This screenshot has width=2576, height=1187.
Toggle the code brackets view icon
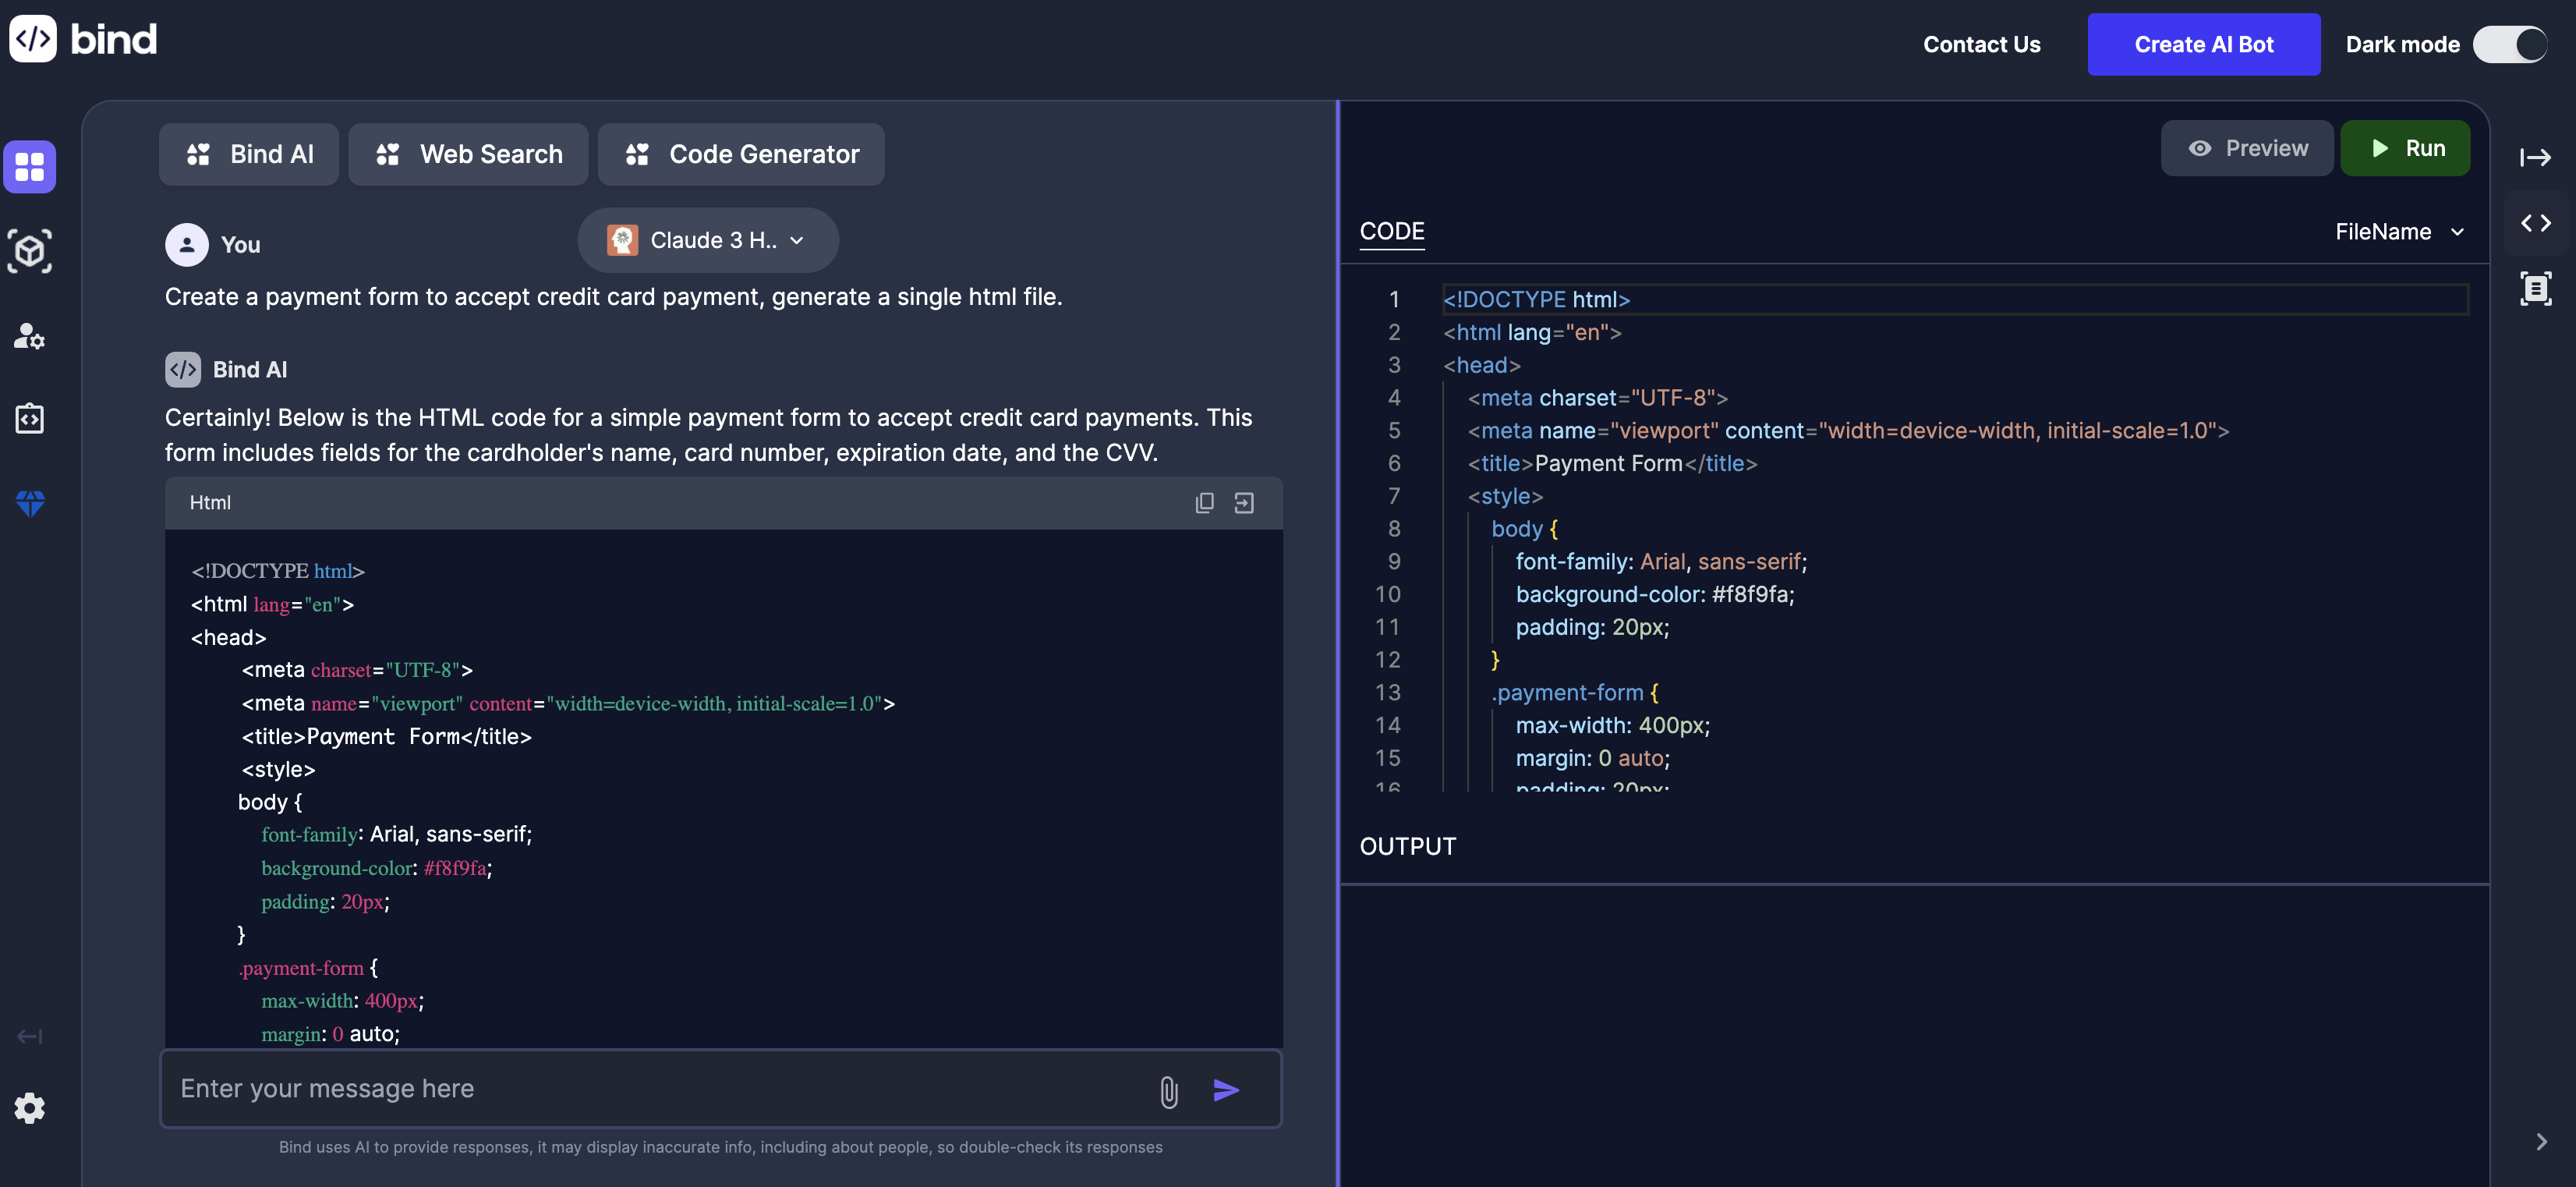(x=2535, y=223)
